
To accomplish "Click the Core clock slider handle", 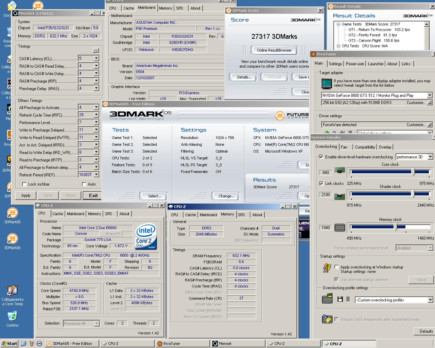I will tap(413, 172).
